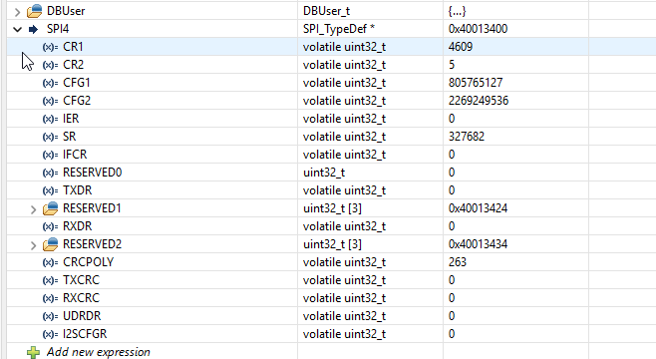The image size is (656, 359).
Task: Click the variable icon beside RXCRC
Action: click(x=50, y=299)
